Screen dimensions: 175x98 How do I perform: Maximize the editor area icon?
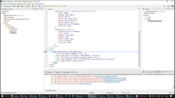(x=140, y=9)
